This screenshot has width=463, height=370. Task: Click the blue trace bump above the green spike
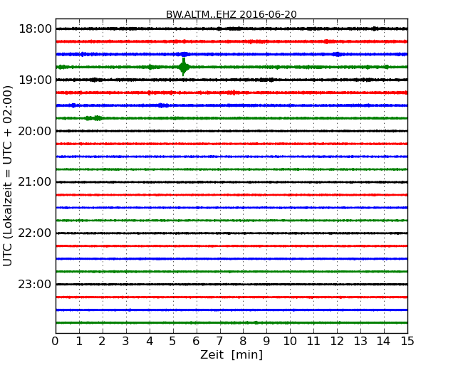tap(184, 54)
